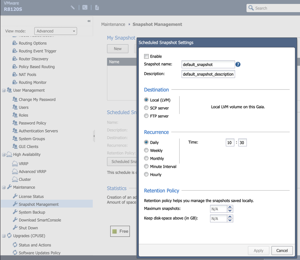Click the Description input field
Screen dimensions: 300x260
tap(208, 74)
